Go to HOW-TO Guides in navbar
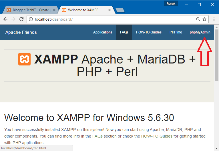This screenshot has width=219, height=151. [149, 32]
